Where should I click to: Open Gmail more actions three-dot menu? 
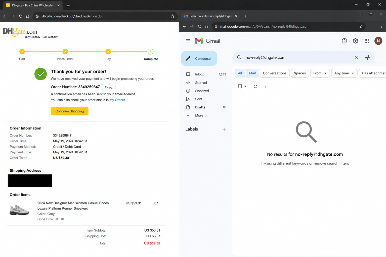point(266,86)
